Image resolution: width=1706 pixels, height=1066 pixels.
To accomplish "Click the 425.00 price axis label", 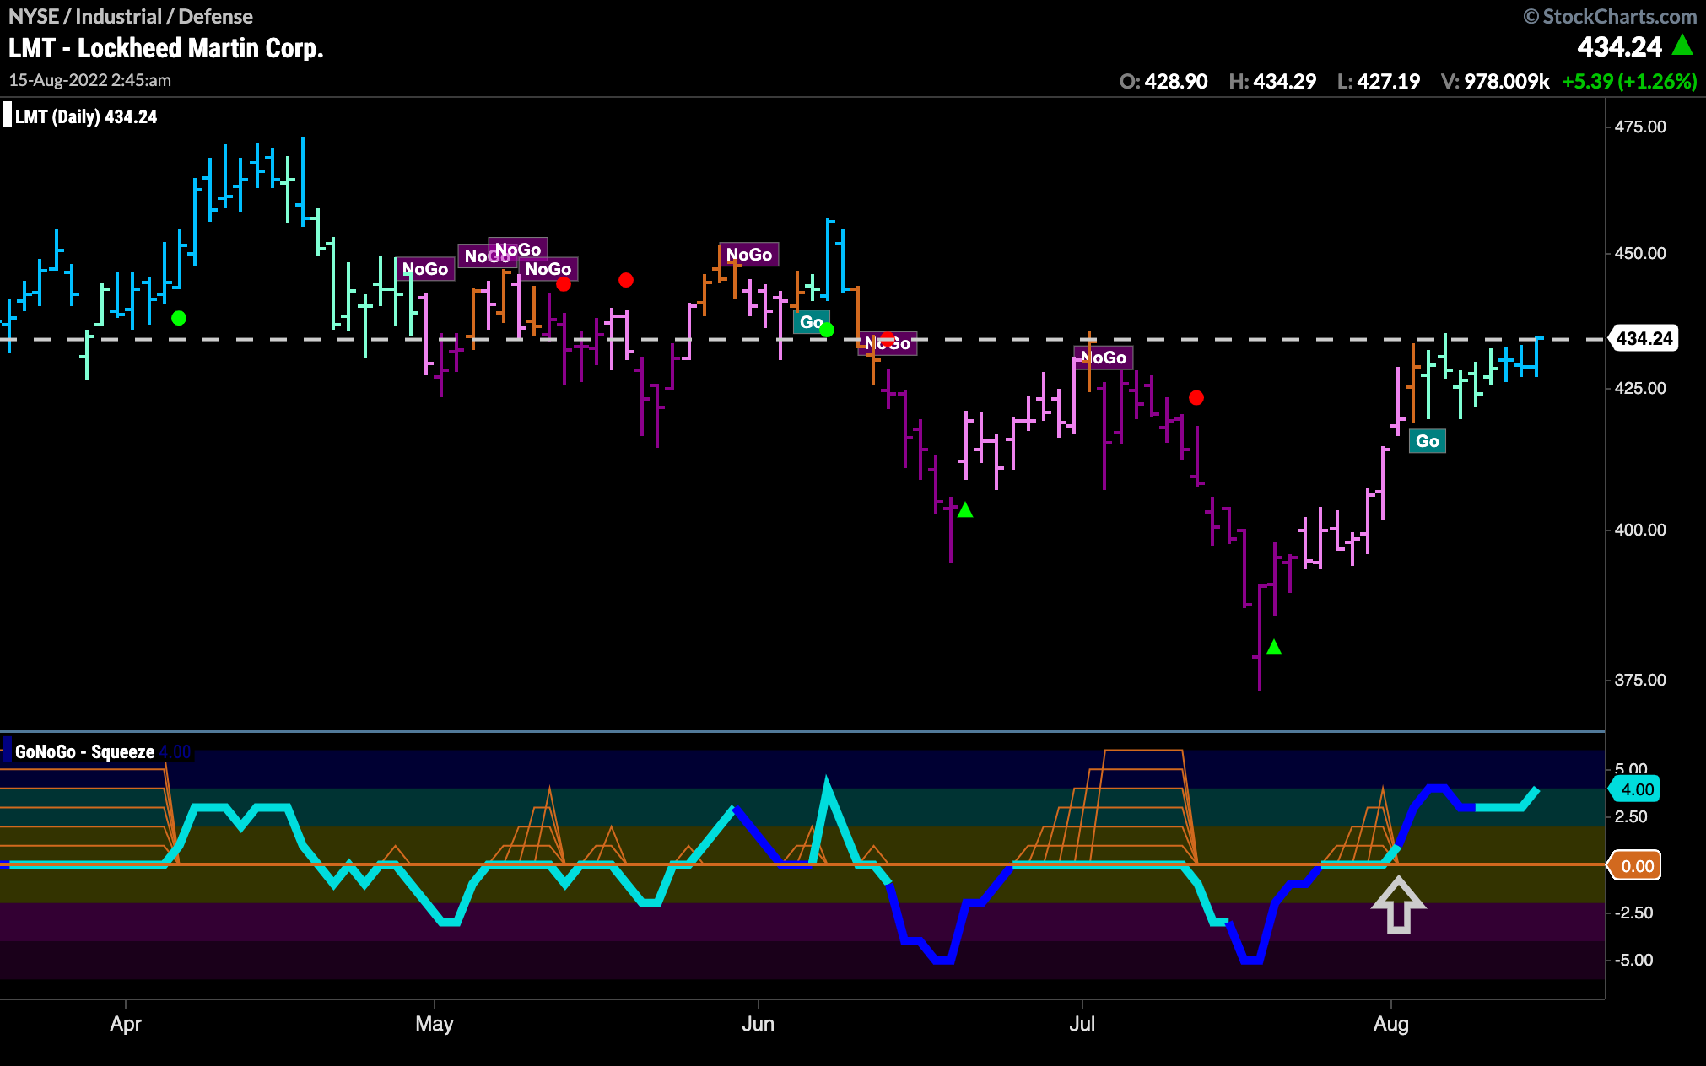I will click(x=1640, y=388).
